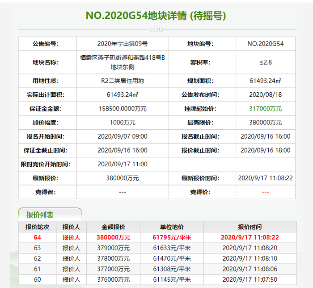Click the 单位地价 column header

(172, 227)
